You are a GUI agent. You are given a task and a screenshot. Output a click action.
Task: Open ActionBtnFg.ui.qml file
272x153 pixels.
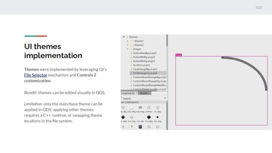[144, 61]
